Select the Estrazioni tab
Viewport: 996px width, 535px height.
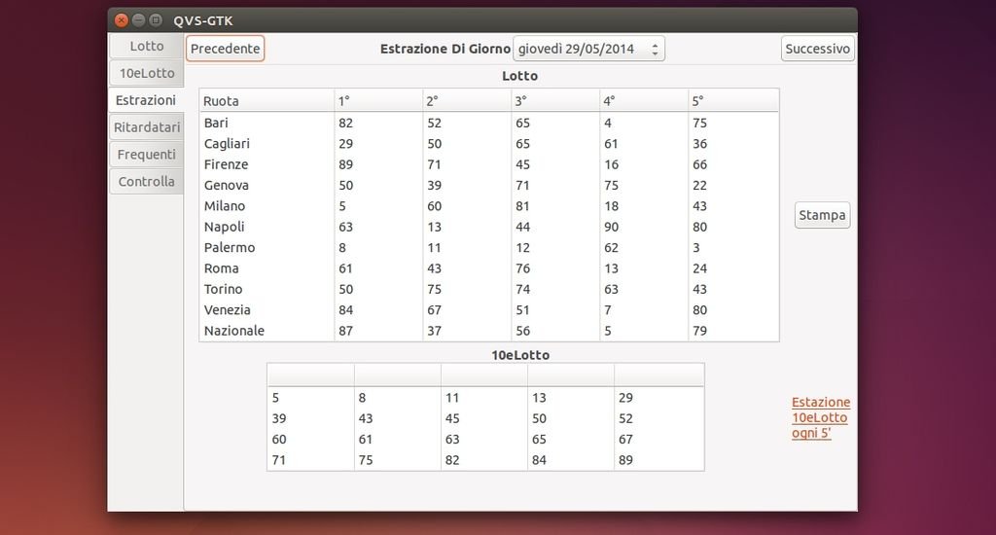(146, 100)
